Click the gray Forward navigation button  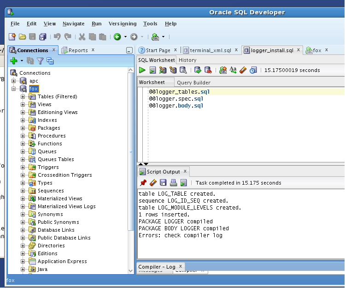click(134, 36)
